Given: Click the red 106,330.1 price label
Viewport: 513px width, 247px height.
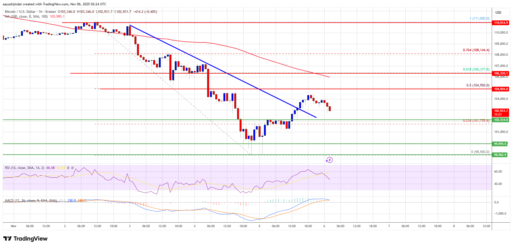Looking at the screenshot, I should coord(500,73).
